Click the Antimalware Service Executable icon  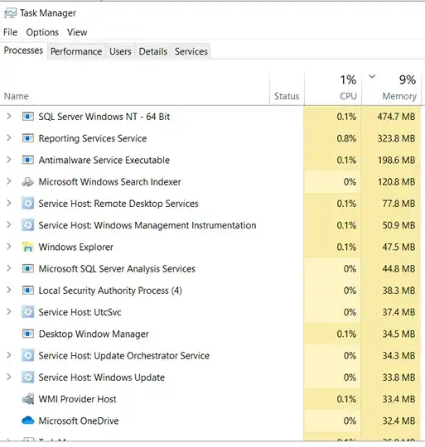(x=28, y=160)
